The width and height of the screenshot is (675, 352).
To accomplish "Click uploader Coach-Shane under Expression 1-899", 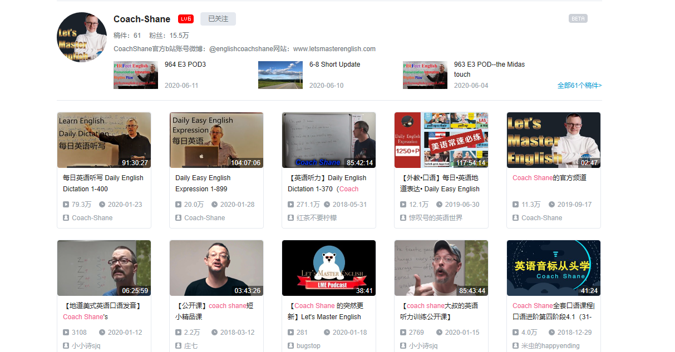I will pyautogui.click(x=204, y=218).
